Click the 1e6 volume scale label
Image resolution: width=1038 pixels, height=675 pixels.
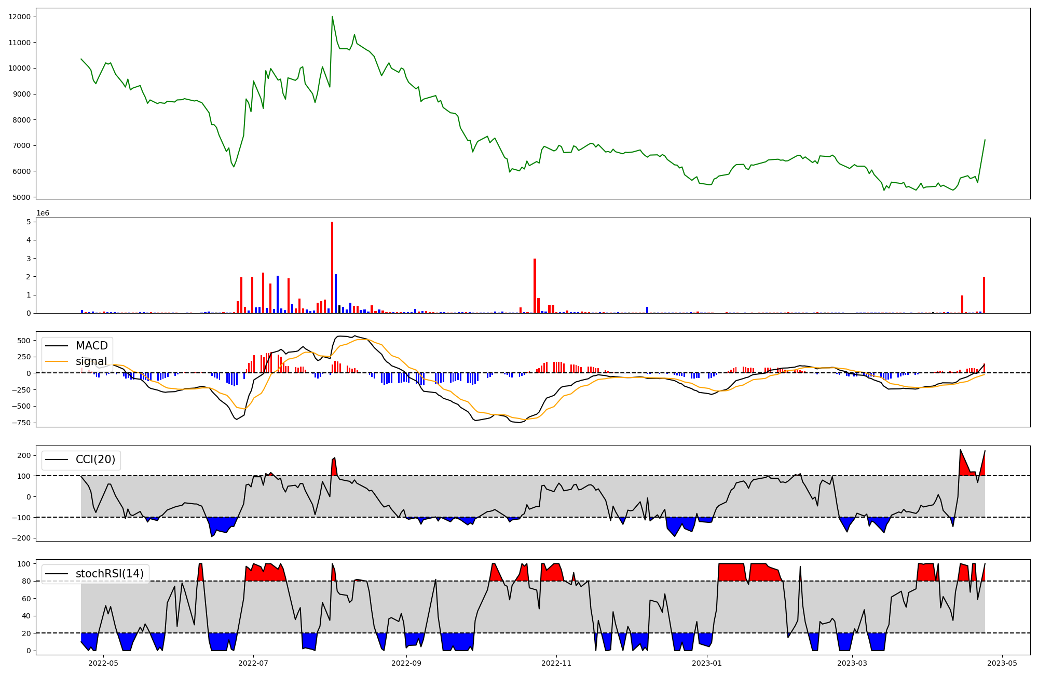coord(43,213)
